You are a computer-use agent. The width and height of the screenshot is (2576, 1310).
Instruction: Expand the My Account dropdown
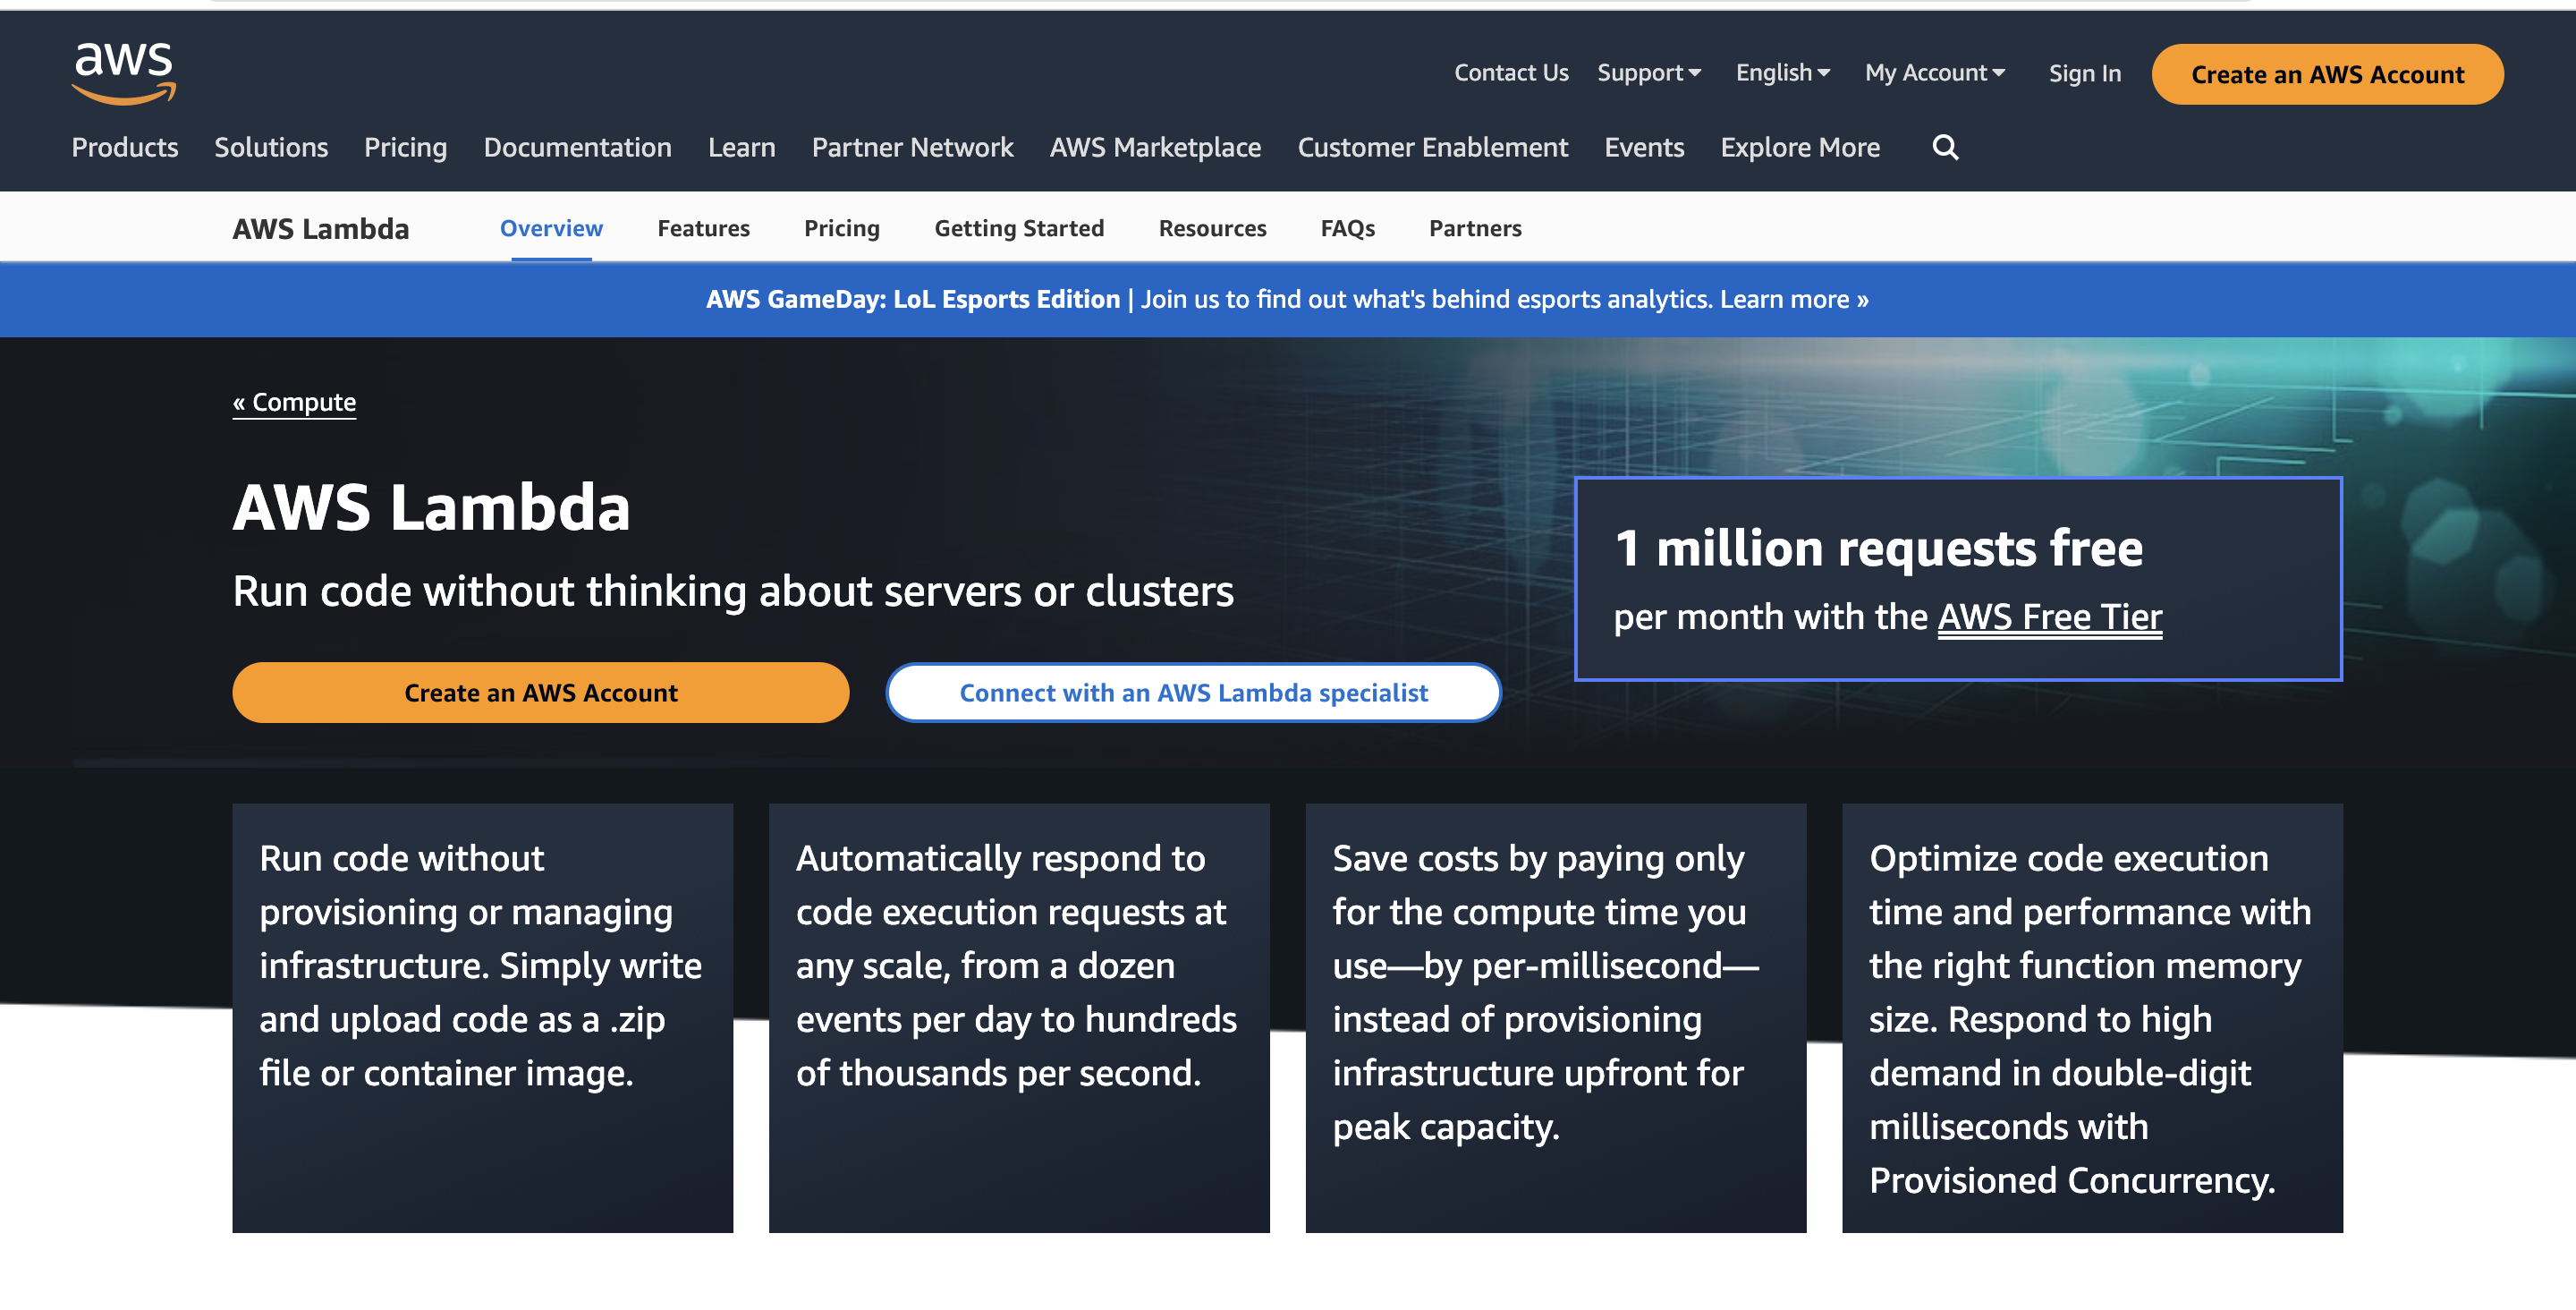pos(1933,72)
